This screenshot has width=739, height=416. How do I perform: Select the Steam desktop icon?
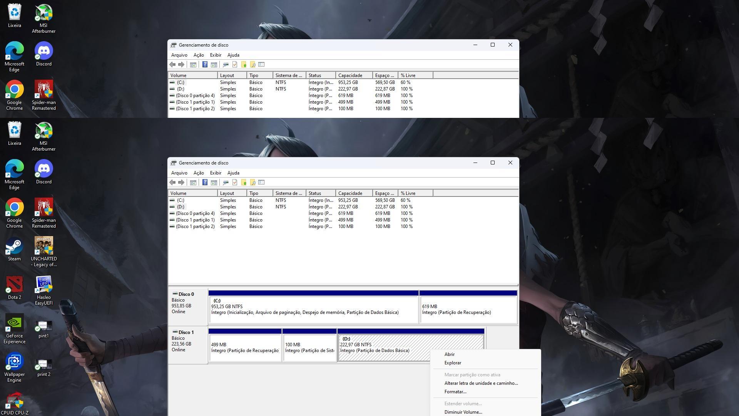tap(14, 250)
